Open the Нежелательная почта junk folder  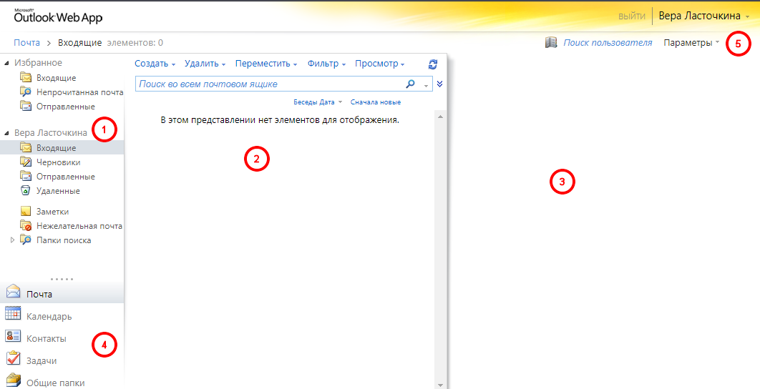[79, 226]
